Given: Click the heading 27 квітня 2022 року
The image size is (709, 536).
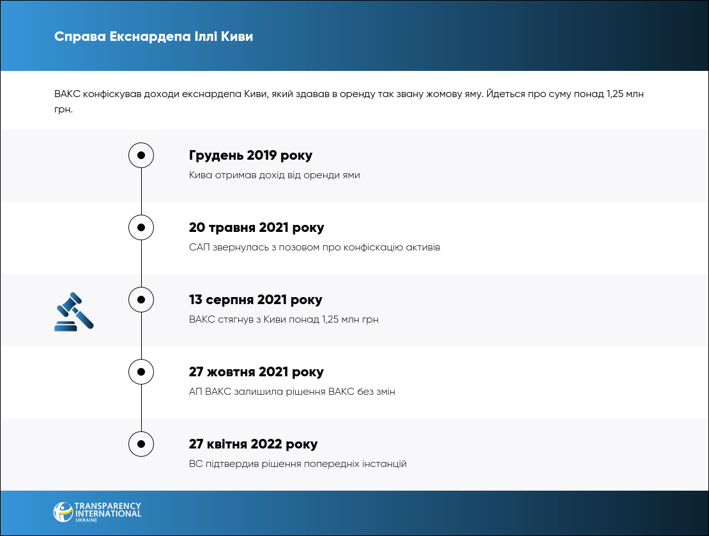Looking at the screenshot, I should pyautogui.click(x=253, y=445).
